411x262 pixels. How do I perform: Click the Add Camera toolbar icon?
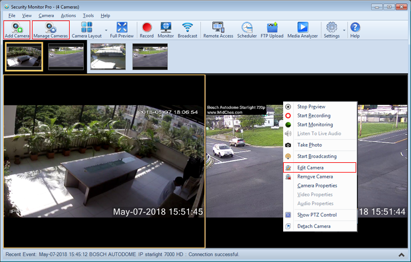[17, 30]
